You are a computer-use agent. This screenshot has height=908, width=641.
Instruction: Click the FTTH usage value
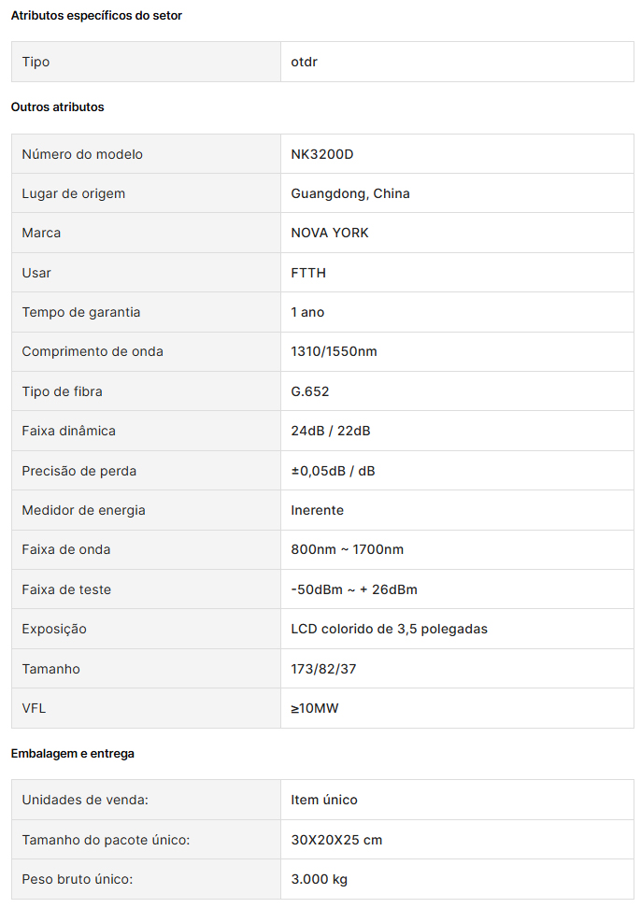308,273
